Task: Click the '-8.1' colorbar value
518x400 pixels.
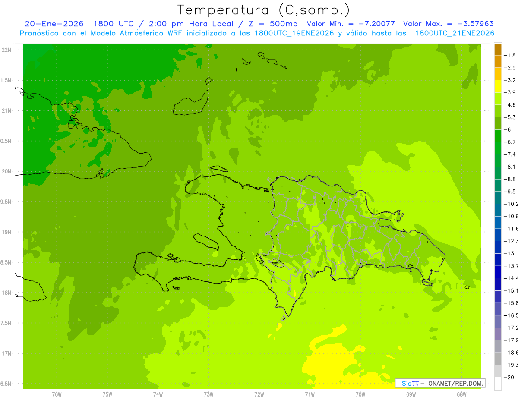Action: point(510,167)
